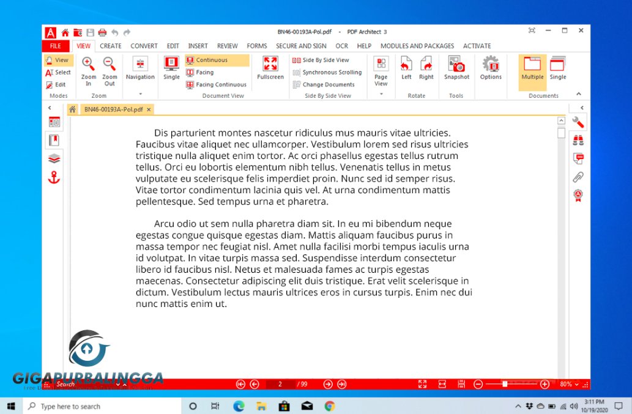Image resolution: width=632 pixels, height=414 pixels.
Task: Switch to Fullscreen view
Action: tap(270, 69)
